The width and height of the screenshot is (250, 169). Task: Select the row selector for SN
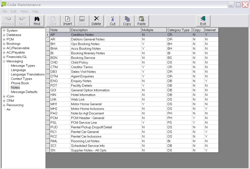click(48, 150)
